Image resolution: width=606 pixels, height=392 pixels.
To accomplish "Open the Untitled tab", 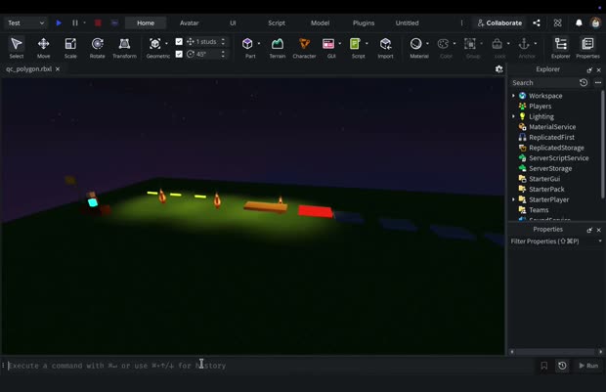I will point(407,22).
